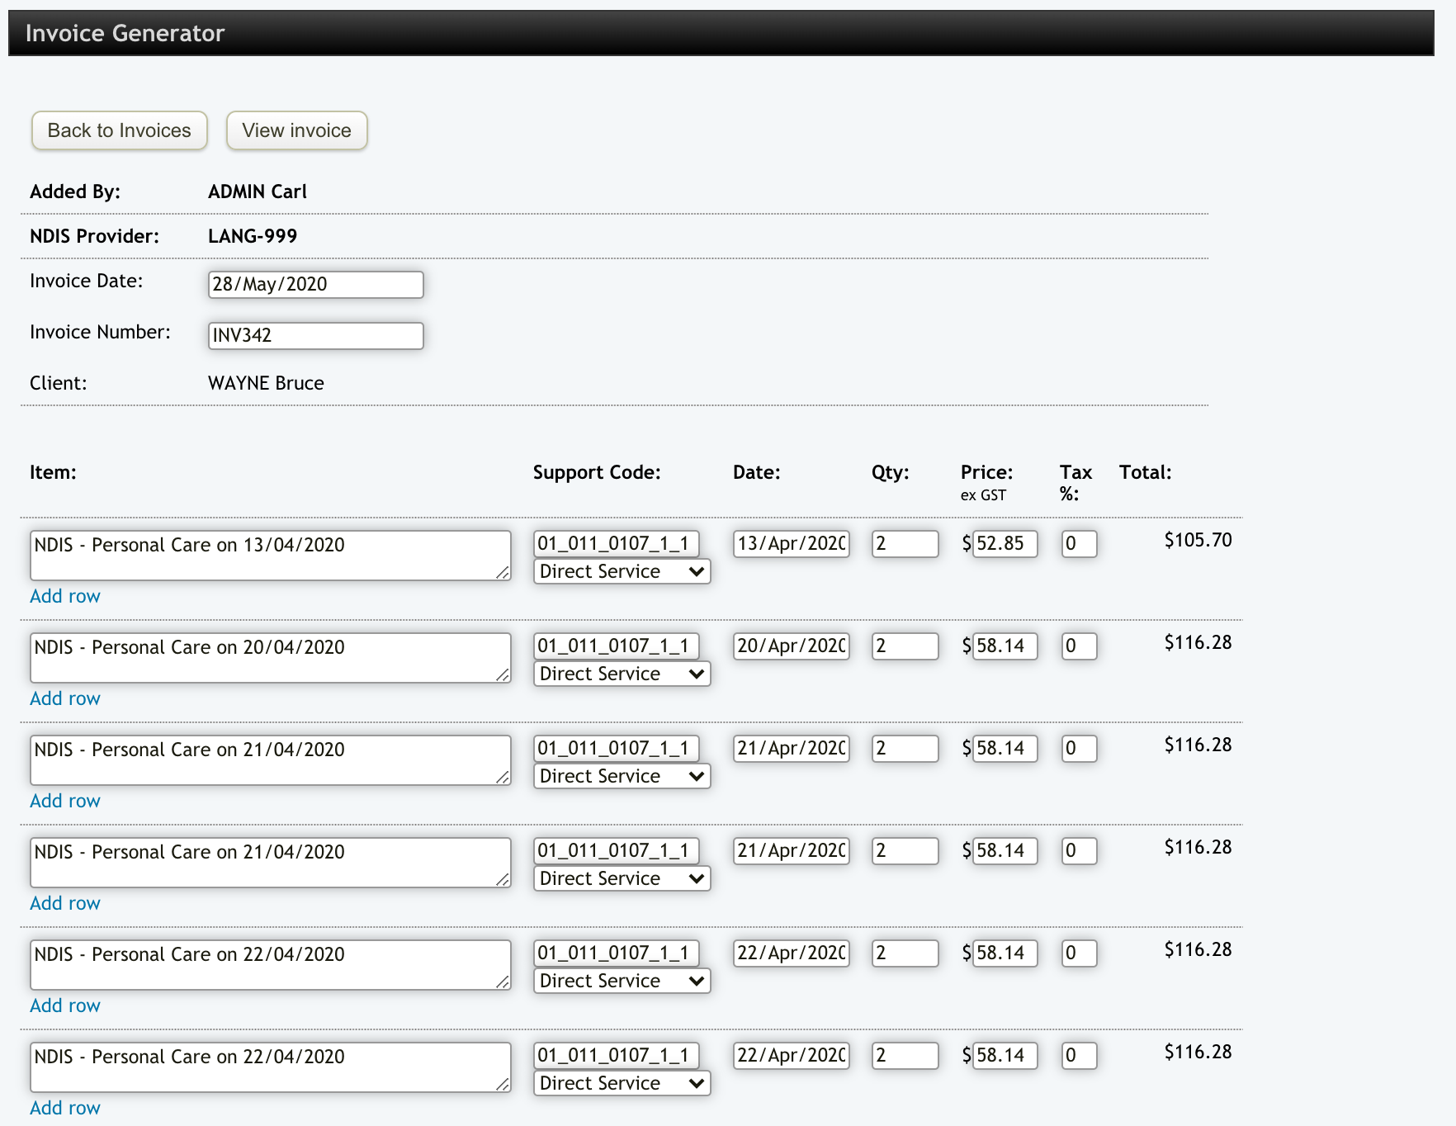Edit the 52.85 price field
The image size is (1456, 1126).
click(x=1005, y=543)
